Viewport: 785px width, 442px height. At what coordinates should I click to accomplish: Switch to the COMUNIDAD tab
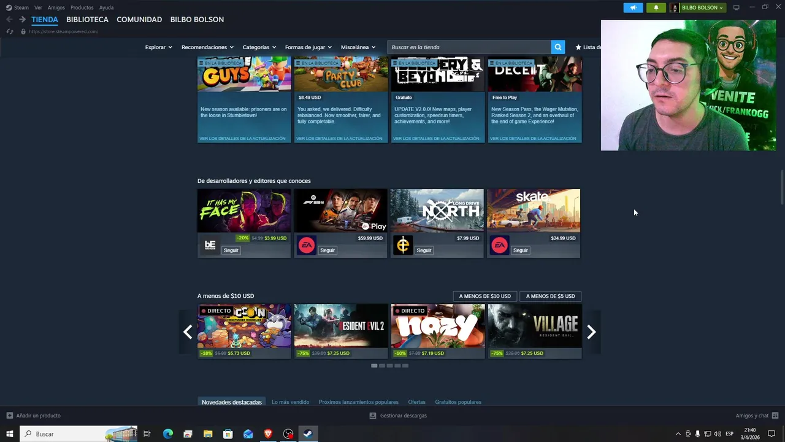coord(139,20)
